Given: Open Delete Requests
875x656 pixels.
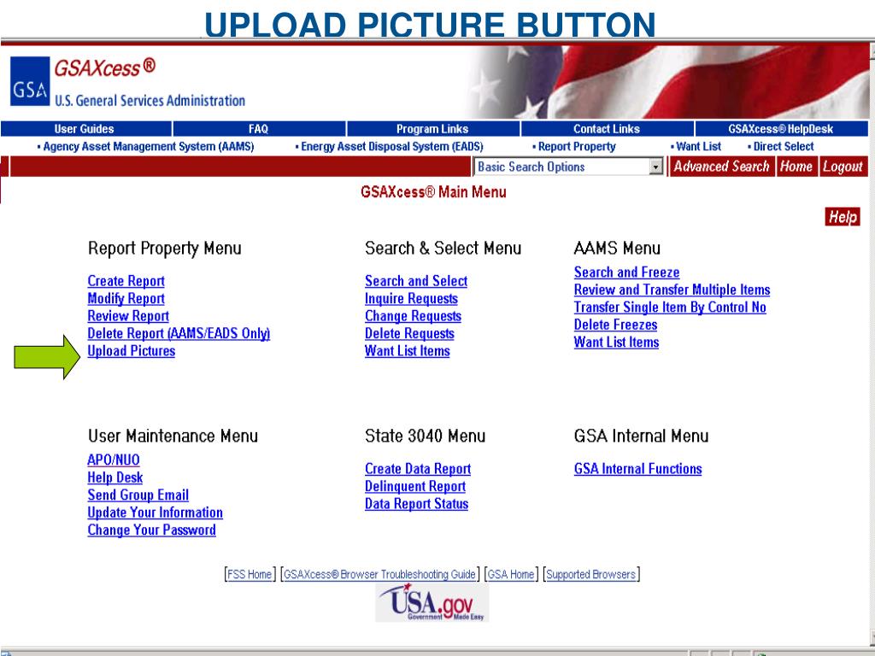Looking at the screenshot, I should pos(409,334).
